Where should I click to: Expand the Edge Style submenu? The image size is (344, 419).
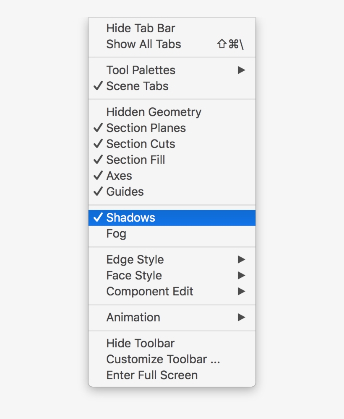(x=135, y=259)
